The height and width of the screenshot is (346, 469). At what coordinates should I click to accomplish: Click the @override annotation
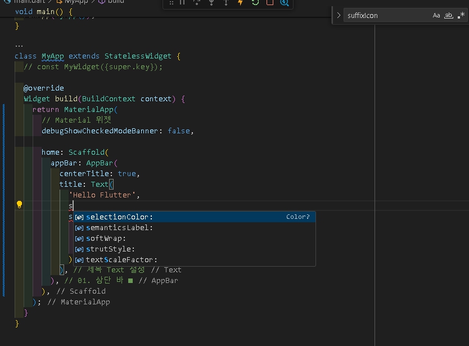pyautogui.click(x=44, y=88)
